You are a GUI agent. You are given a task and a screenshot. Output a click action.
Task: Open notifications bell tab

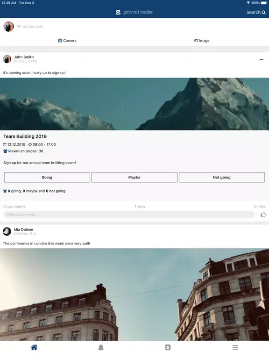tap(101, 347)
